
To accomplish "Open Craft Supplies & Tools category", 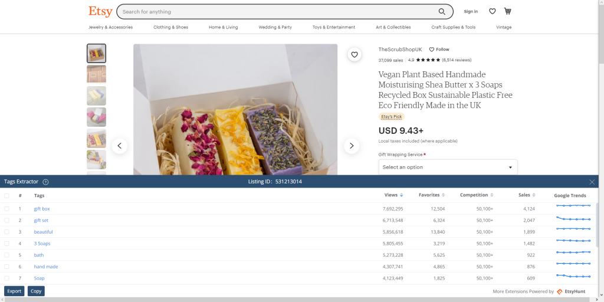I will pyautogui.click(x=453, y=27).
